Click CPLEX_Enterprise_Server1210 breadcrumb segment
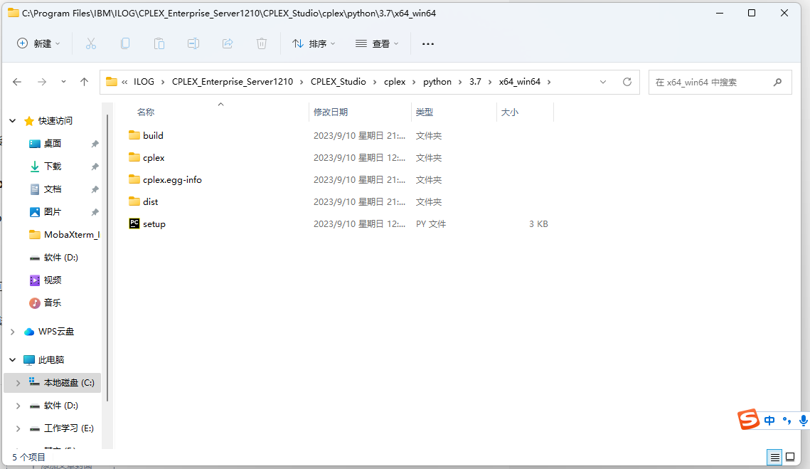810x469 pixels. tap(233, 82)
